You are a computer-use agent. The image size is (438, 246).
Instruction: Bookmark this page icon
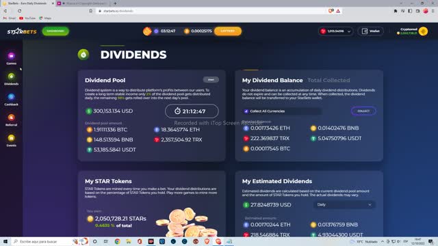point(91,11)
